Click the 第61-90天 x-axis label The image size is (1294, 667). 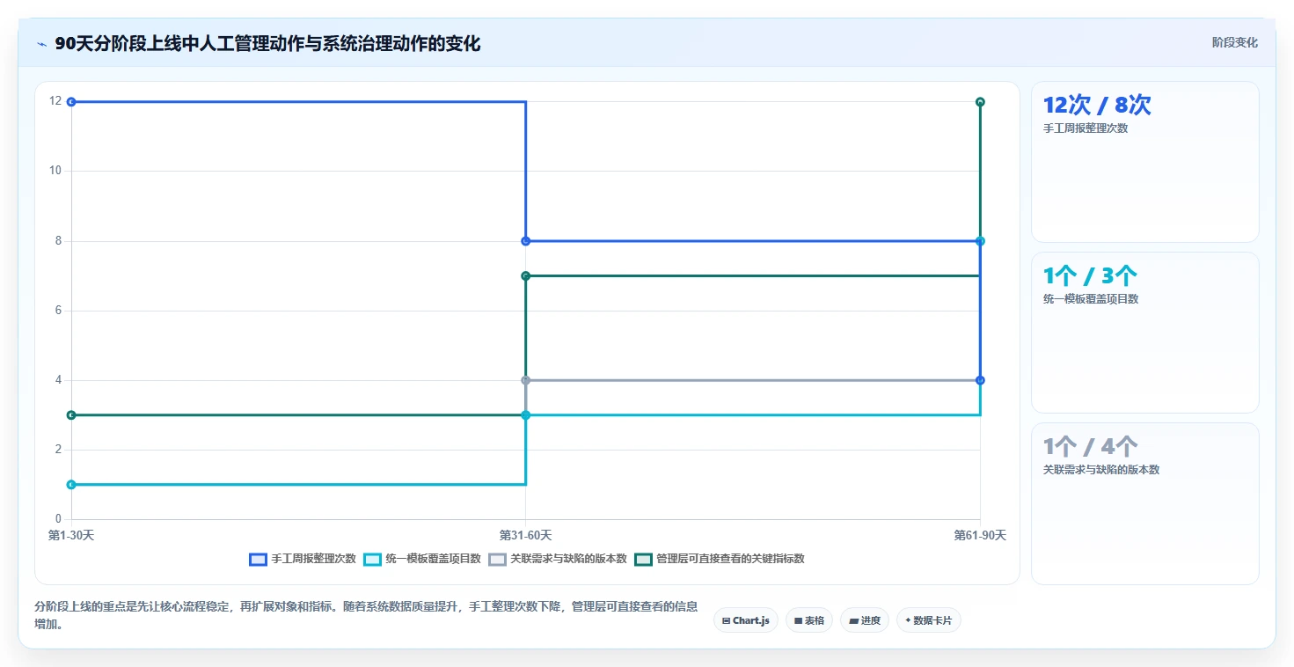980,535
